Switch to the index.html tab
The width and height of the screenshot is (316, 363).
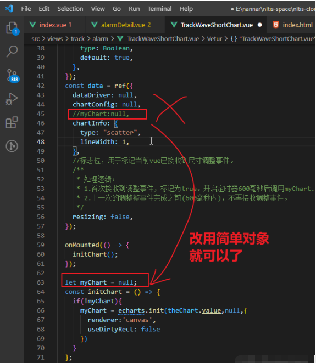coord(291,25)
